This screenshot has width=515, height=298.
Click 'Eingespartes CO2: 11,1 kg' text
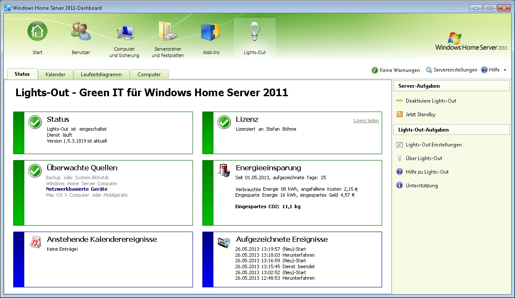tap(268, 206)
